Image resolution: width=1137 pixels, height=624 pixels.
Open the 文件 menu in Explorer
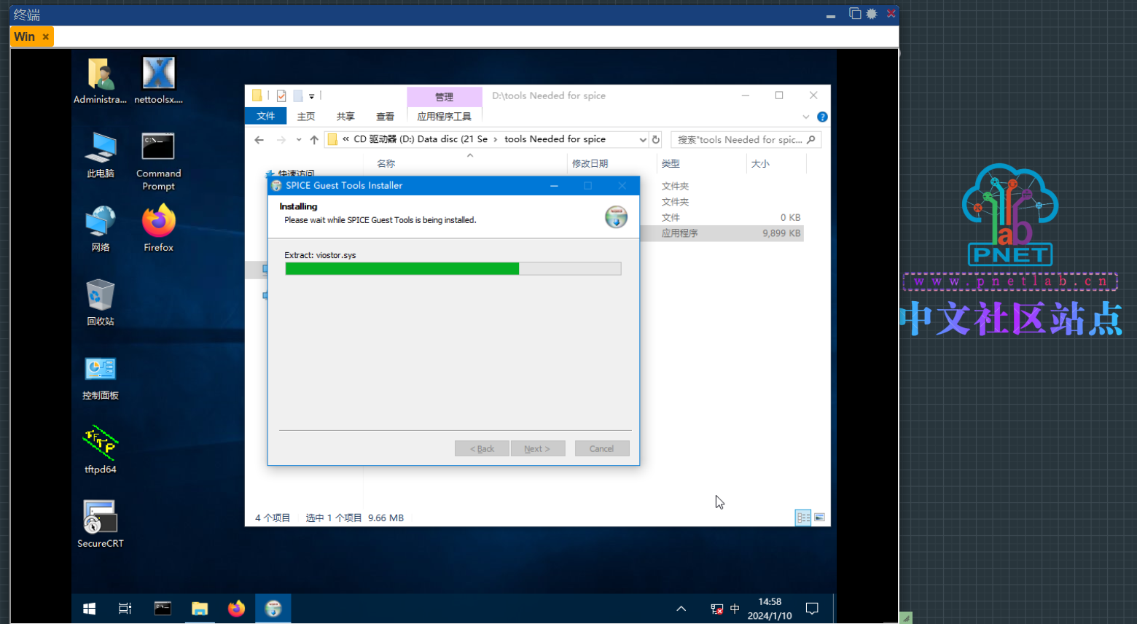(266, 117)
